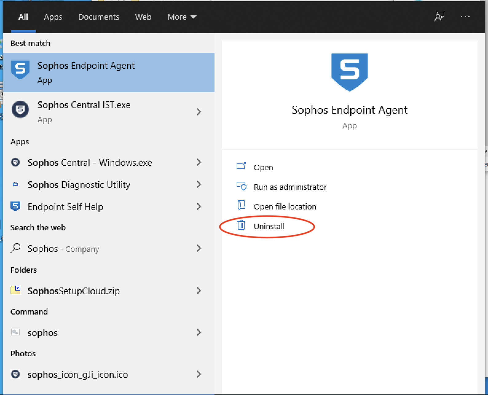The width and height of the screenshot is (488, 395).
Task: Select the Sophos Diagnostic Utility result
Action: tap(109, 184)
